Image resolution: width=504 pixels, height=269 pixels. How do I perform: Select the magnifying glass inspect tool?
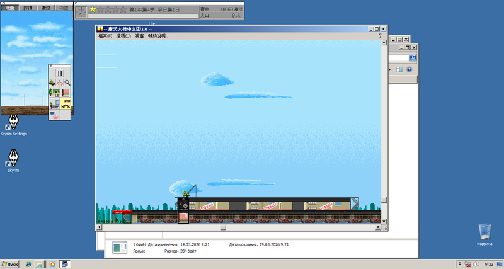67,83
